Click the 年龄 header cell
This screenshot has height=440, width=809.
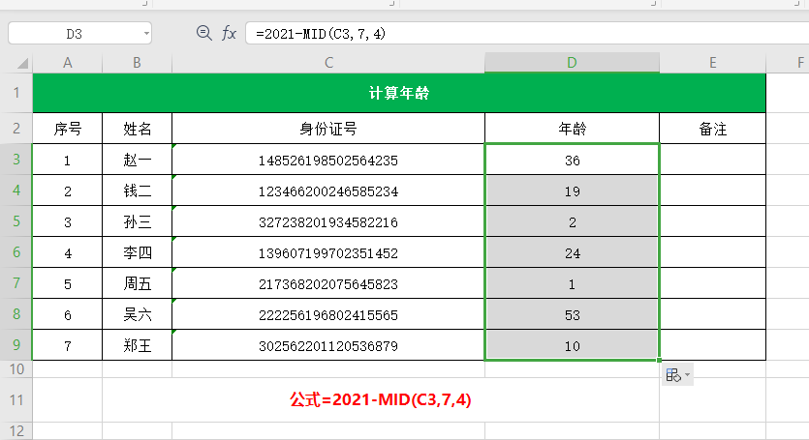pos(572,129)
